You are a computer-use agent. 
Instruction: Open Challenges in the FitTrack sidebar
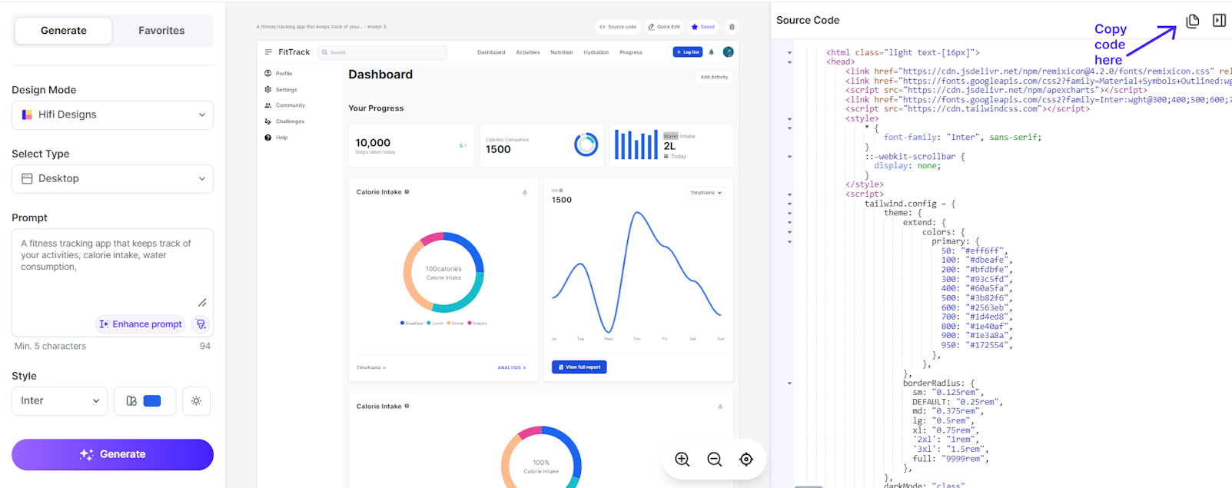click(x=284, y=121)
